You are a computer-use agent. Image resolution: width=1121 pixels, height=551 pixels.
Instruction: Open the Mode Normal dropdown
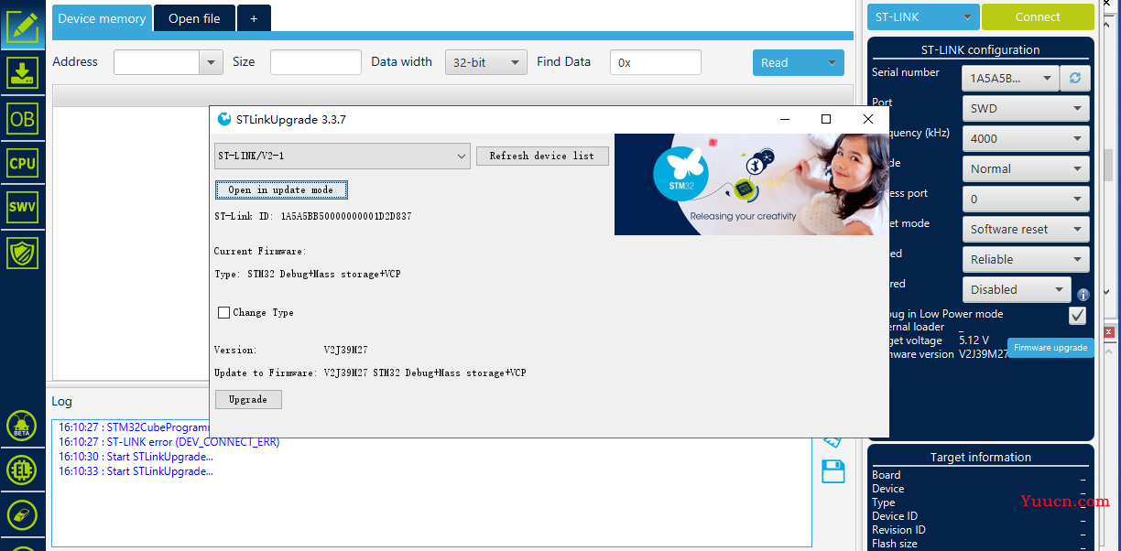pyautogui.click(x=1027, y=168)
